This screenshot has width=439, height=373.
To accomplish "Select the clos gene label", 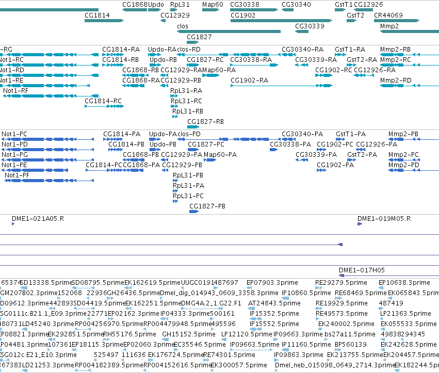I will pos(183,26).
